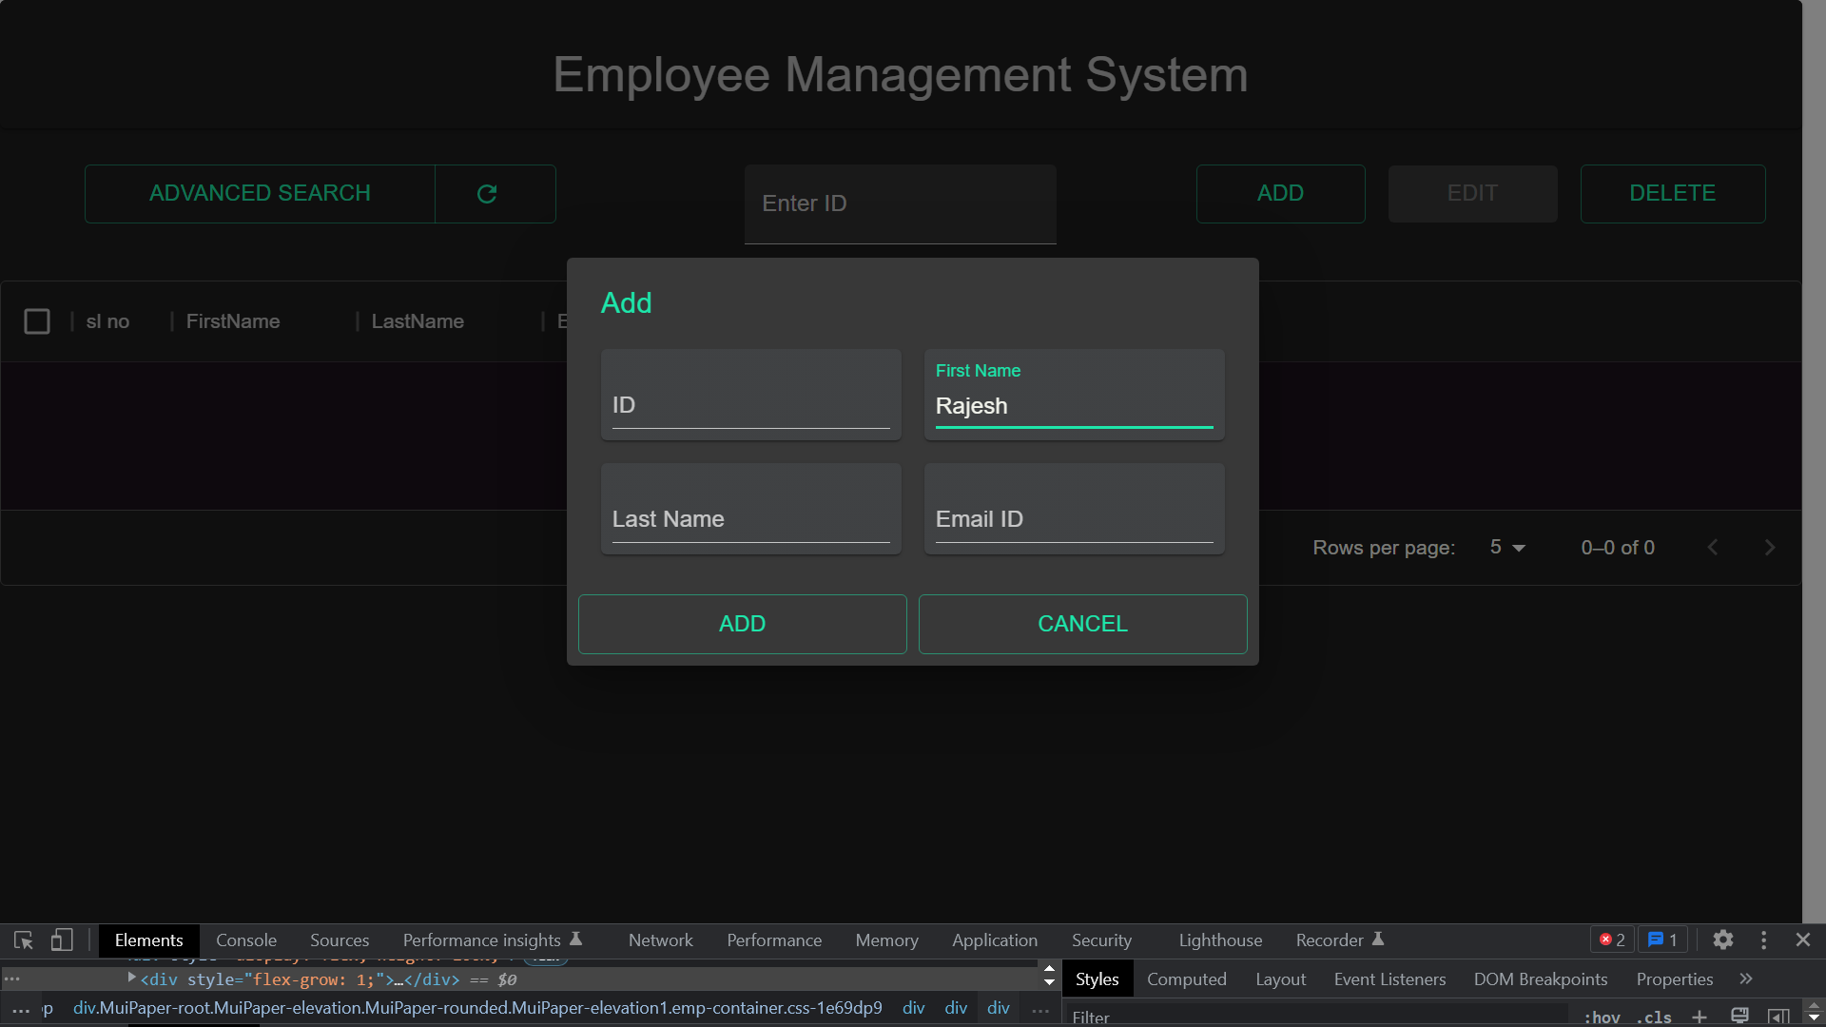Open the Recorder tab
This screenshot has height=1027, width=1826.
[1339, 940]
